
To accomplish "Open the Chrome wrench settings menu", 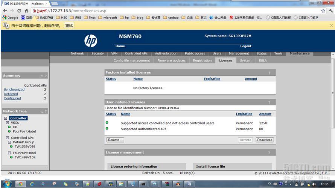I will point(331,11).
